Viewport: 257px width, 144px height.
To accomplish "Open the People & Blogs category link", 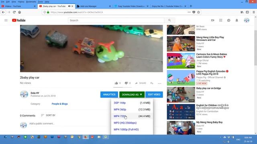I will (x=60, y=104).
